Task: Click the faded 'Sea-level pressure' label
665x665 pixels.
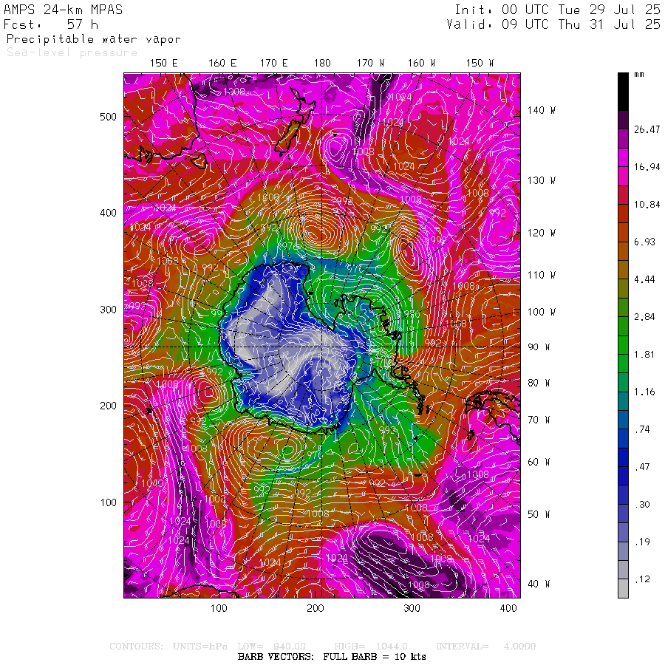Action: [x=72, y=52]
